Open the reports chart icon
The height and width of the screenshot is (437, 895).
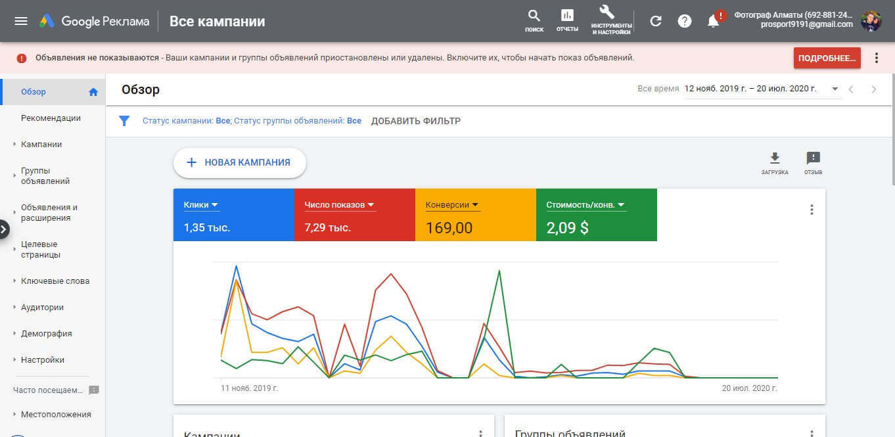pos(566,16)
